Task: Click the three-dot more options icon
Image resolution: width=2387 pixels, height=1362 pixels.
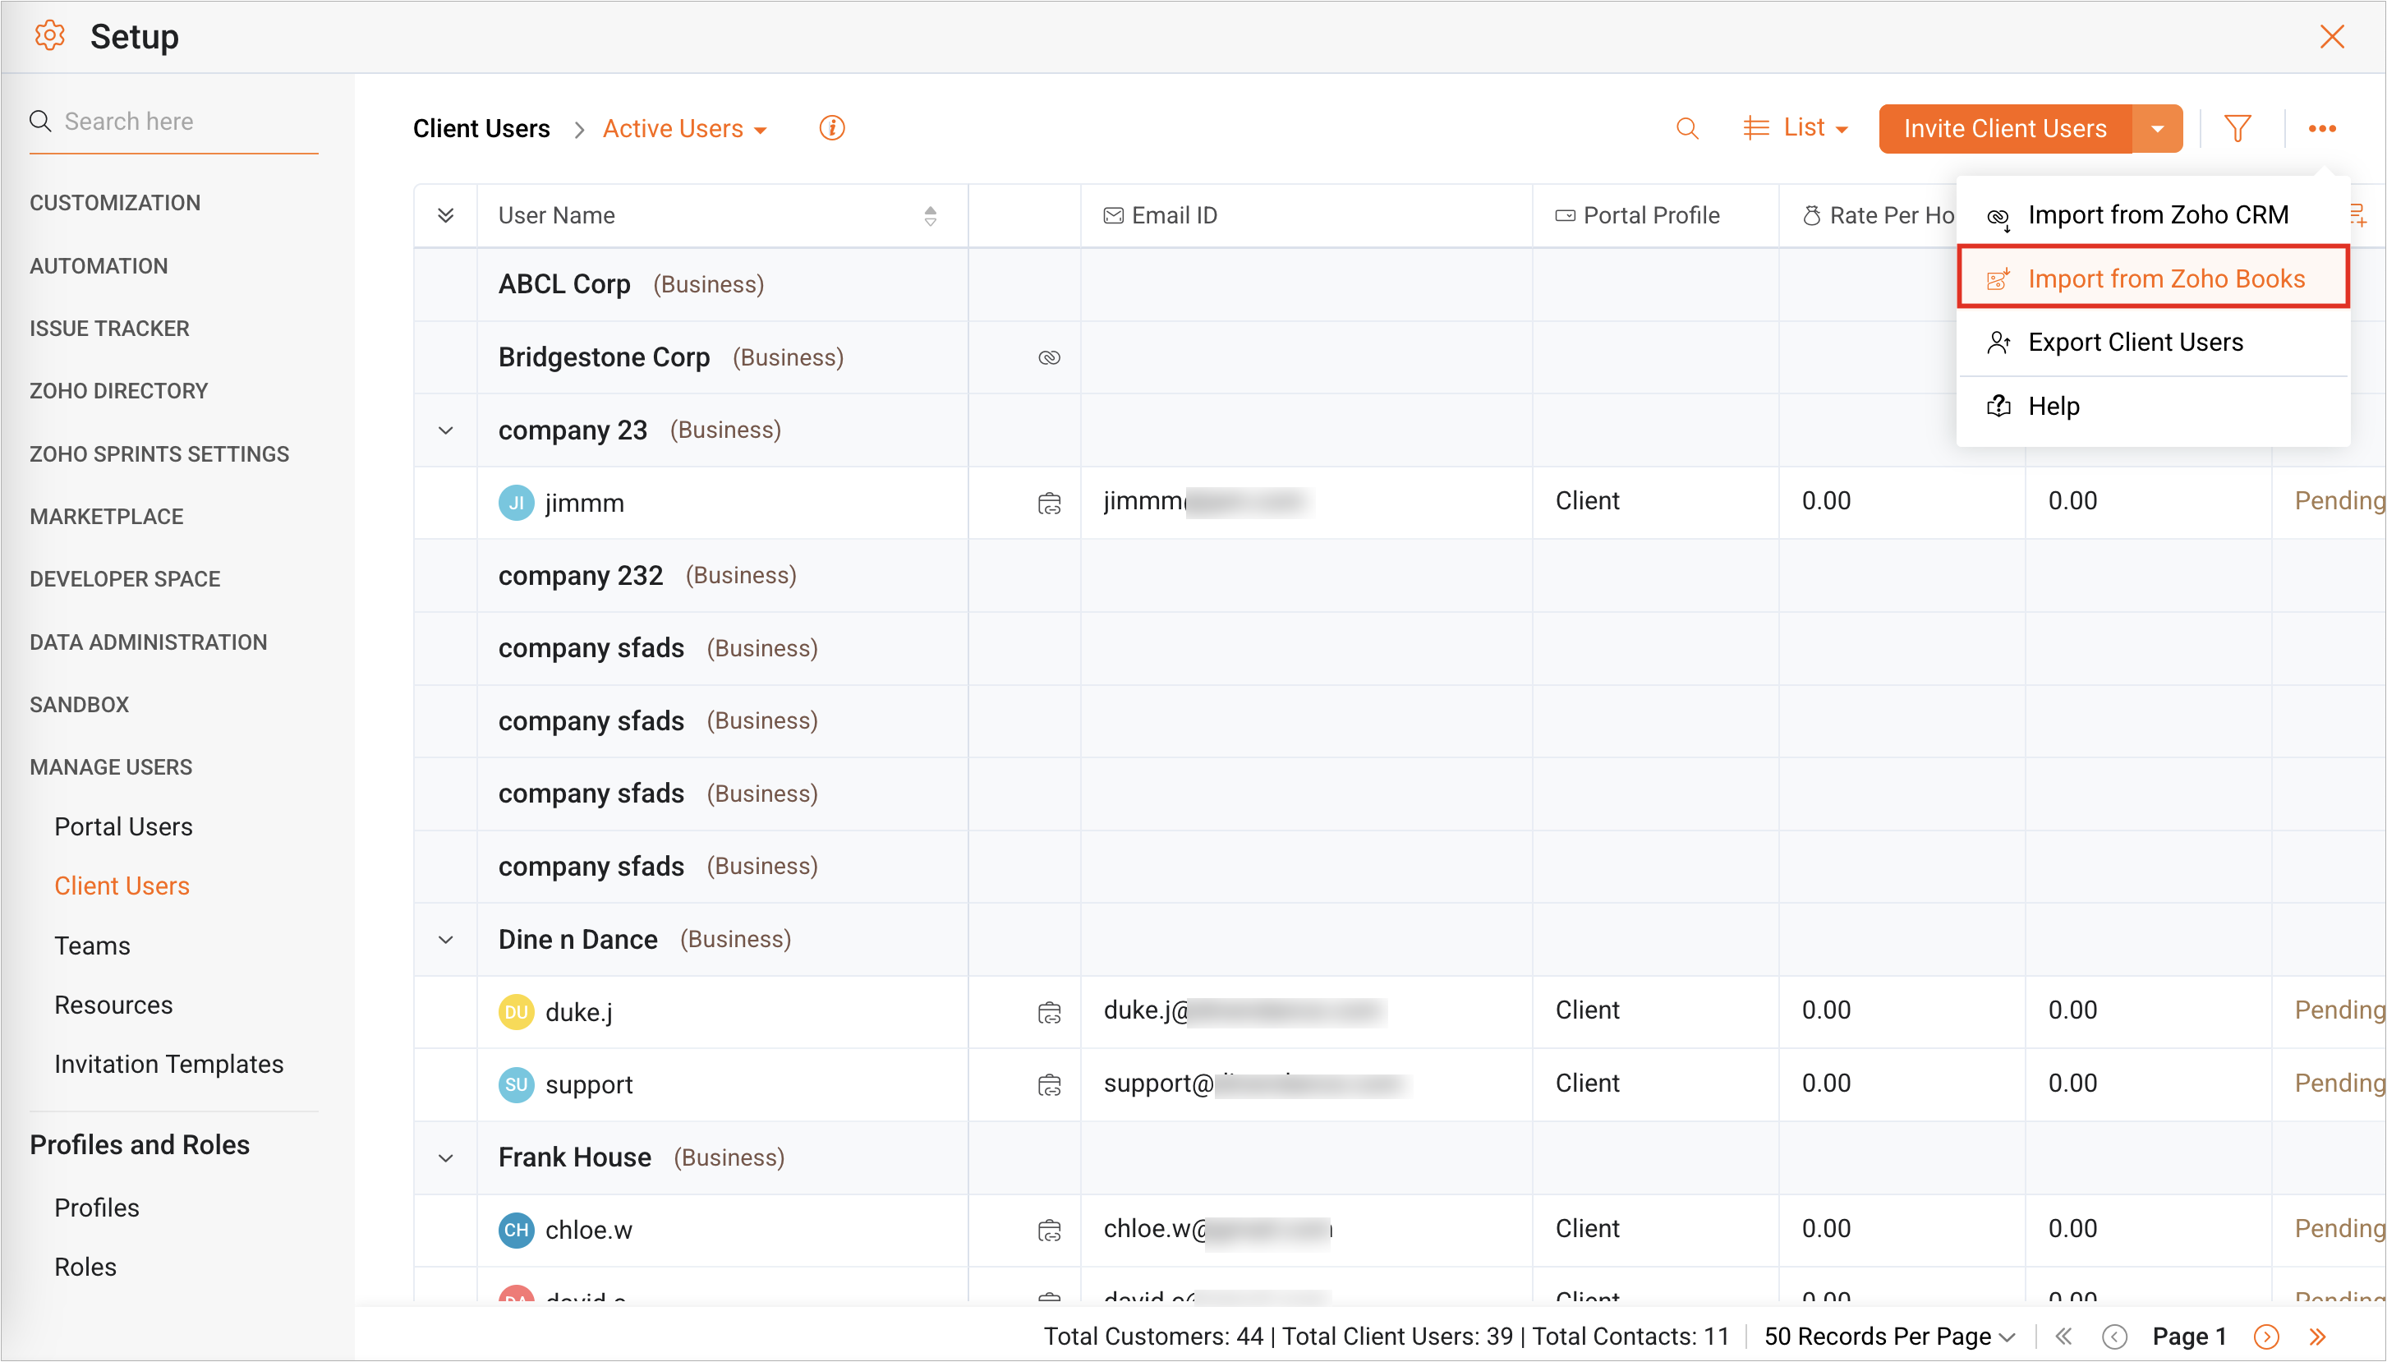Action: [2321, 128]
